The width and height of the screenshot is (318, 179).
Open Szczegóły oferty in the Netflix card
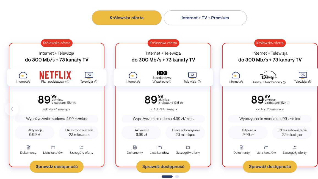click(x=81, y=150)
